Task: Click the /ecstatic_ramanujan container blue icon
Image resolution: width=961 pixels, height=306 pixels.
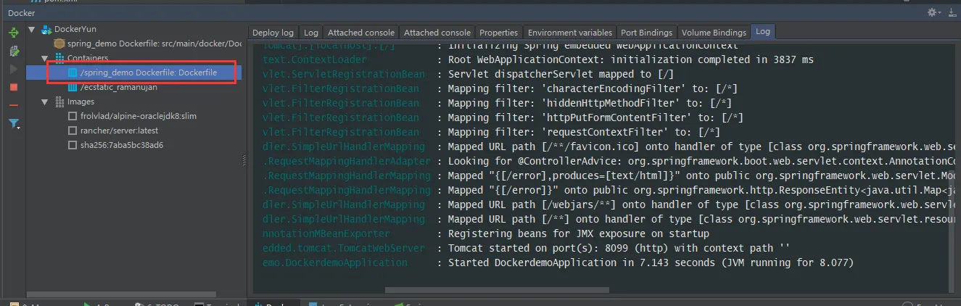Action: pyautogui.click(x=73, y=87)
